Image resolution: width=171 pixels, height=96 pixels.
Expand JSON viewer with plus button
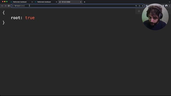(x=139, y=11)
